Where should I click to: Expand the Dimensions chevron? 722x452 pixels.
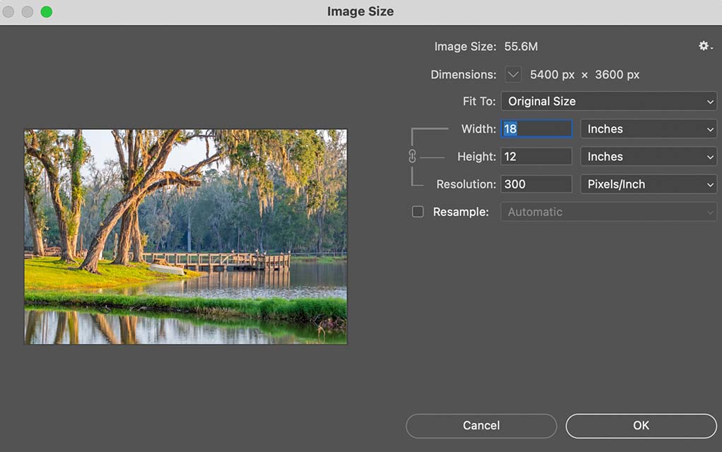coord(512,74)
